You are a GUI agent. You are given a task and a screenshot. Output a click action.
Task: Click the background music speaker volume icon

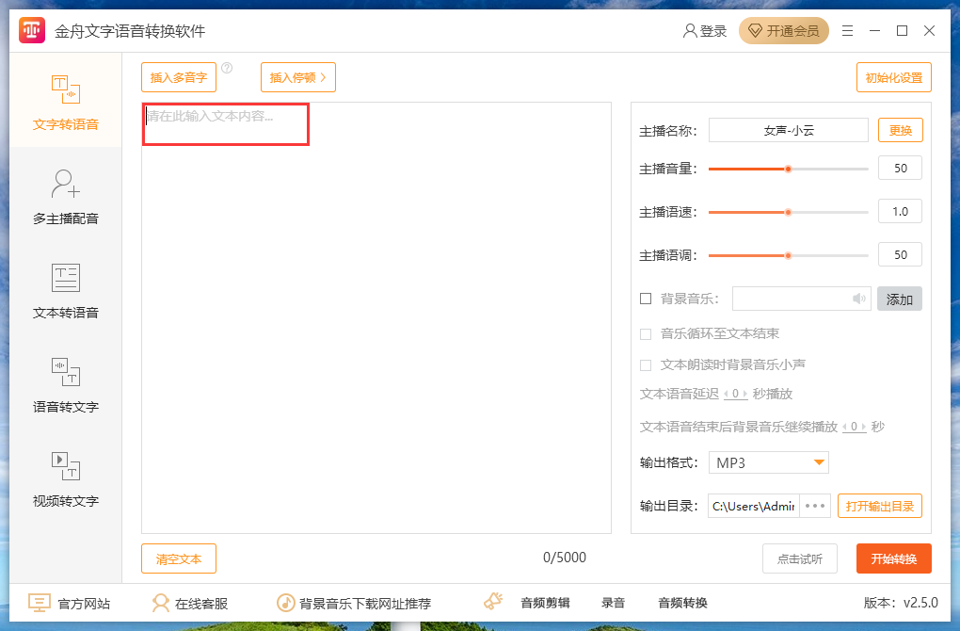pos(859,299)
